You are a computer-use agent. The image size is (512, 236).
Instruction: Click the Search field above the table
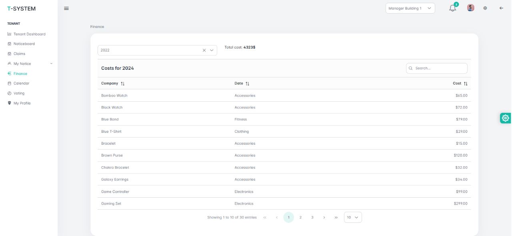point(436,68)
